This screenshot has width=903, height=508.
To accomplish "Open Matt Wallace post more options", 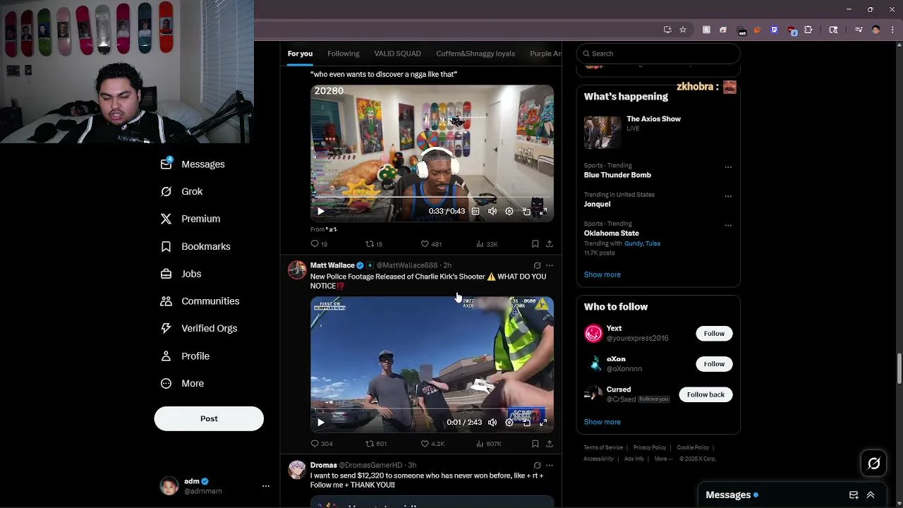I will pos(550,266).
